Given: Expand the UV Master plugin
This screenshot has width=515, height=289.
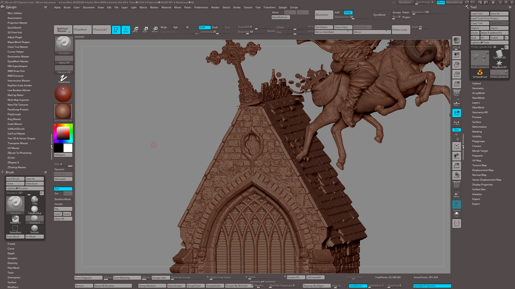Looking at the screenshot, I should (13, 148).
